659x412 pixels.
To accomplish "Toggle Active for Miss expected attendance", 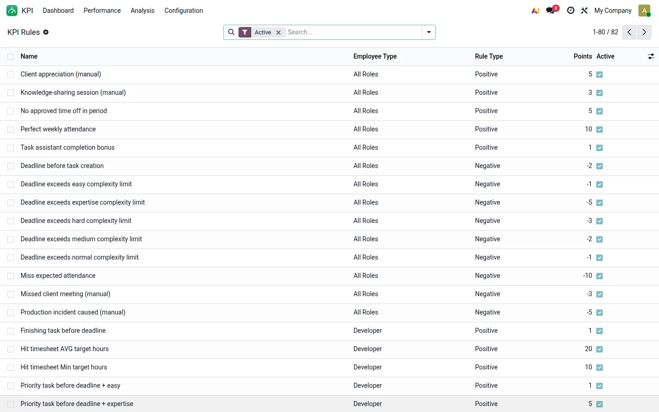I will click(600, 276).
